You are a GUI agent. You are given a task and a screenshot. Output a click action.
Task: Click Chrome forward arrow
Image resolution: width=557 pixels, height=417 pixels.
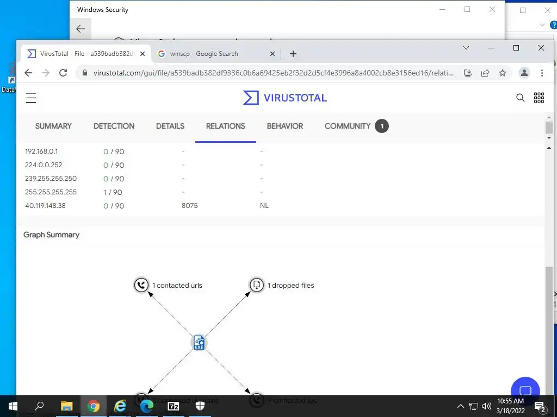pos(46,73)
